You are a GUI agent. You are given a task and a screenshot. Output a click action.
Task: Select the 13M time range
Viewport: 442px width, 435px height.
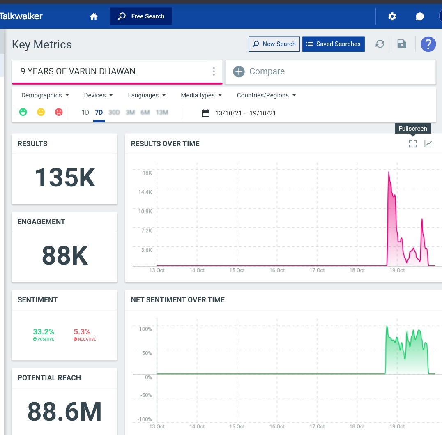(162, 113)
